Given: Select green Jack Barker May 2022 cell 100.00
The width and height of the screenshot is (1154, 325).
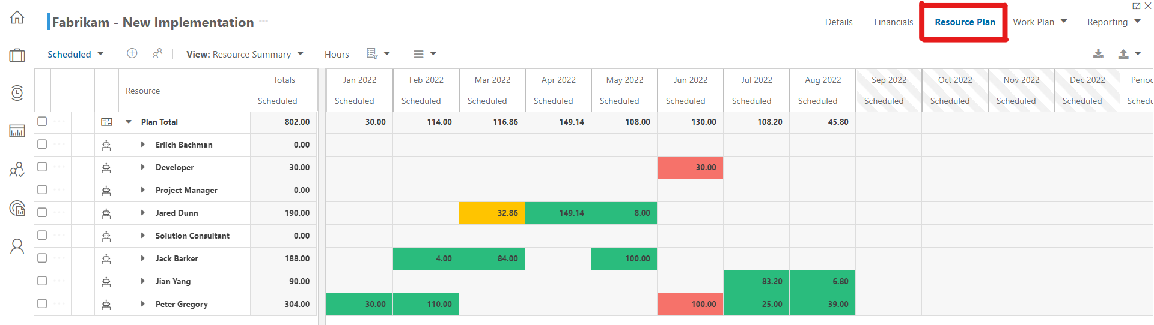Looking at the screenshot, I should coord(624,258).
